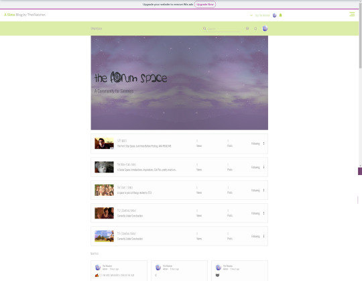
Task: Click the description text under the group of Sims title
Action: (x=134, y=192)
